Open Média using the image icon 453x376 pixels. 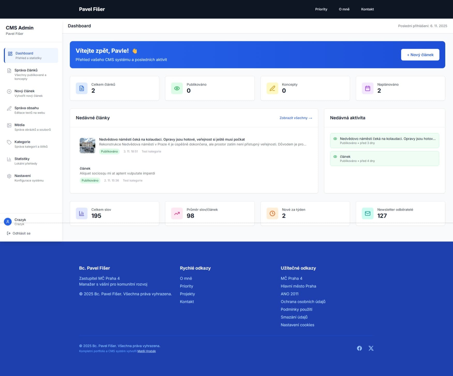[9, 125]
